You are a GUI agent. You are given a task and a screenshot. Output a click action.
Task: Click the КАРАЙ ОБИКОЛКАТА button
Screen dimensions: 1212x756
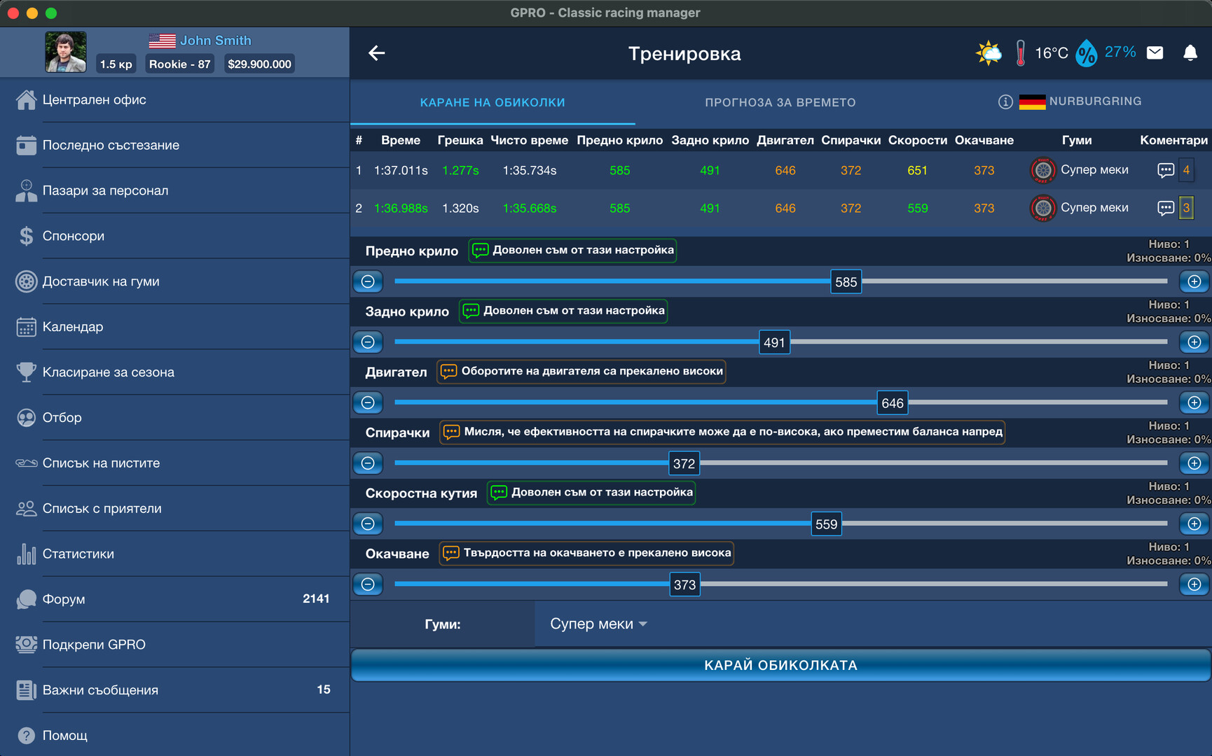point(780,665)
